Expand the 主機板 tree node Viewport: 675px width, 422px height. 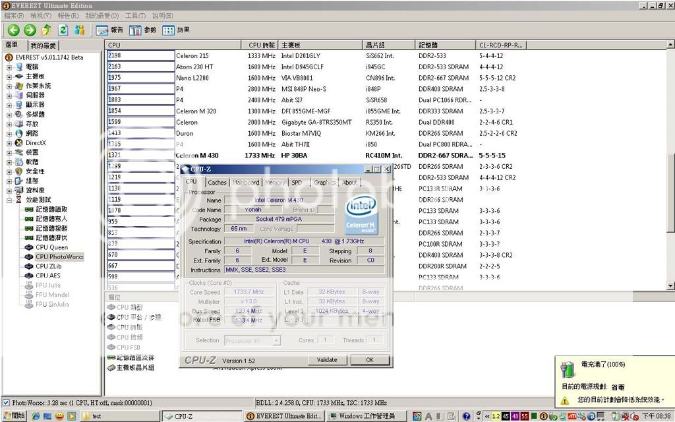coord(9,76)
